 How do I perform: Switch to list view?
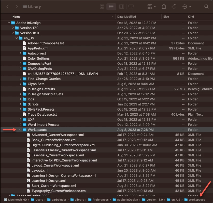(x=111, y=7)
